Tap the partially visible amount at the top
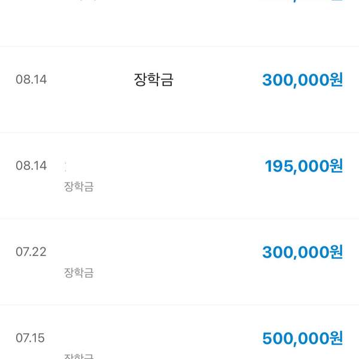This screenshot has width=359, height=359. 302,2
